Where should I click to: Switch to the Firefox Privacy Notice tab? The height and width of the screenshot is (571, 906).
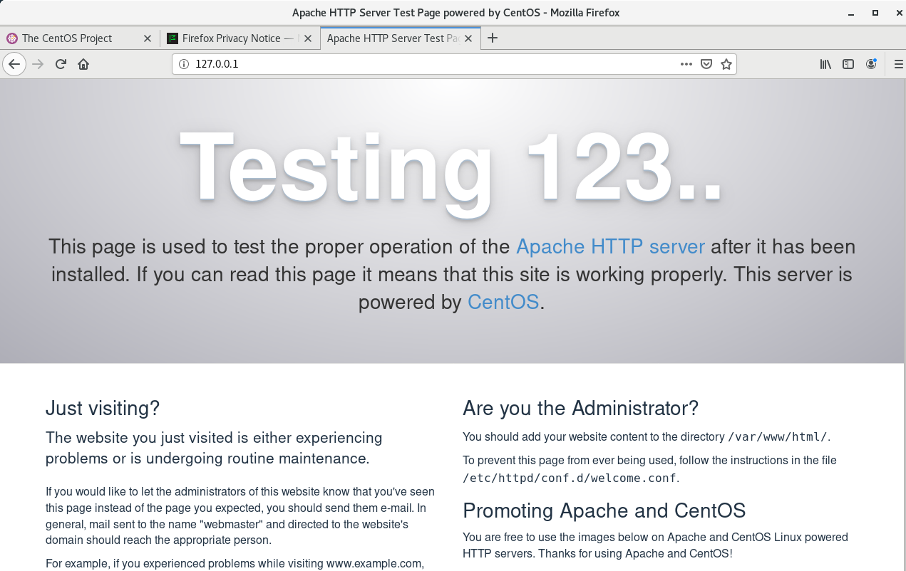235,38
